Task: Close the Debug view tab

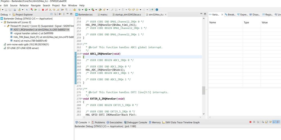Action: pyautogui.click(x=10, y=15)
